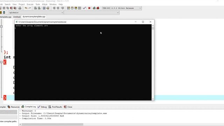Click the Close tab in the bottom panel
Screen dimensions: 224x126
click(68, 107)
